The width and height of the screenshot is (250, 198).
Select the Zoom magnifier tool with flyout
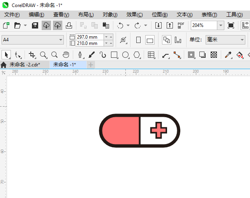coord(43,55)
